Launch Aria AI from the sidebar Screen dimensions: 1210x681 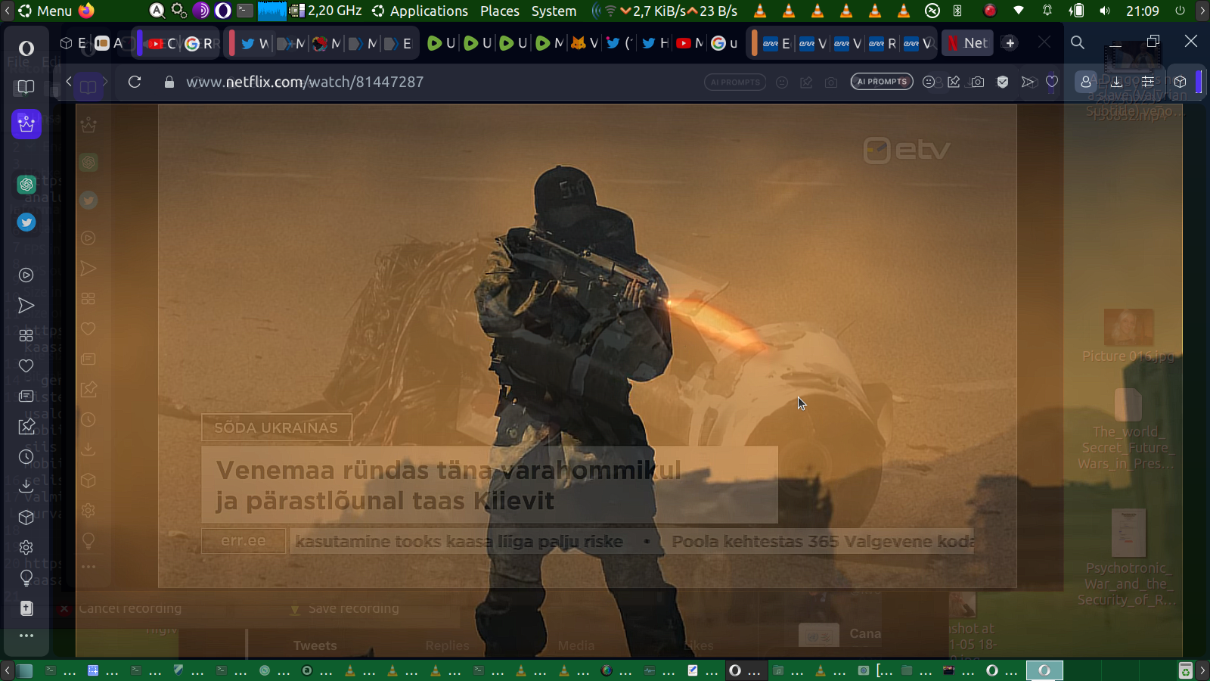(26, 123)
